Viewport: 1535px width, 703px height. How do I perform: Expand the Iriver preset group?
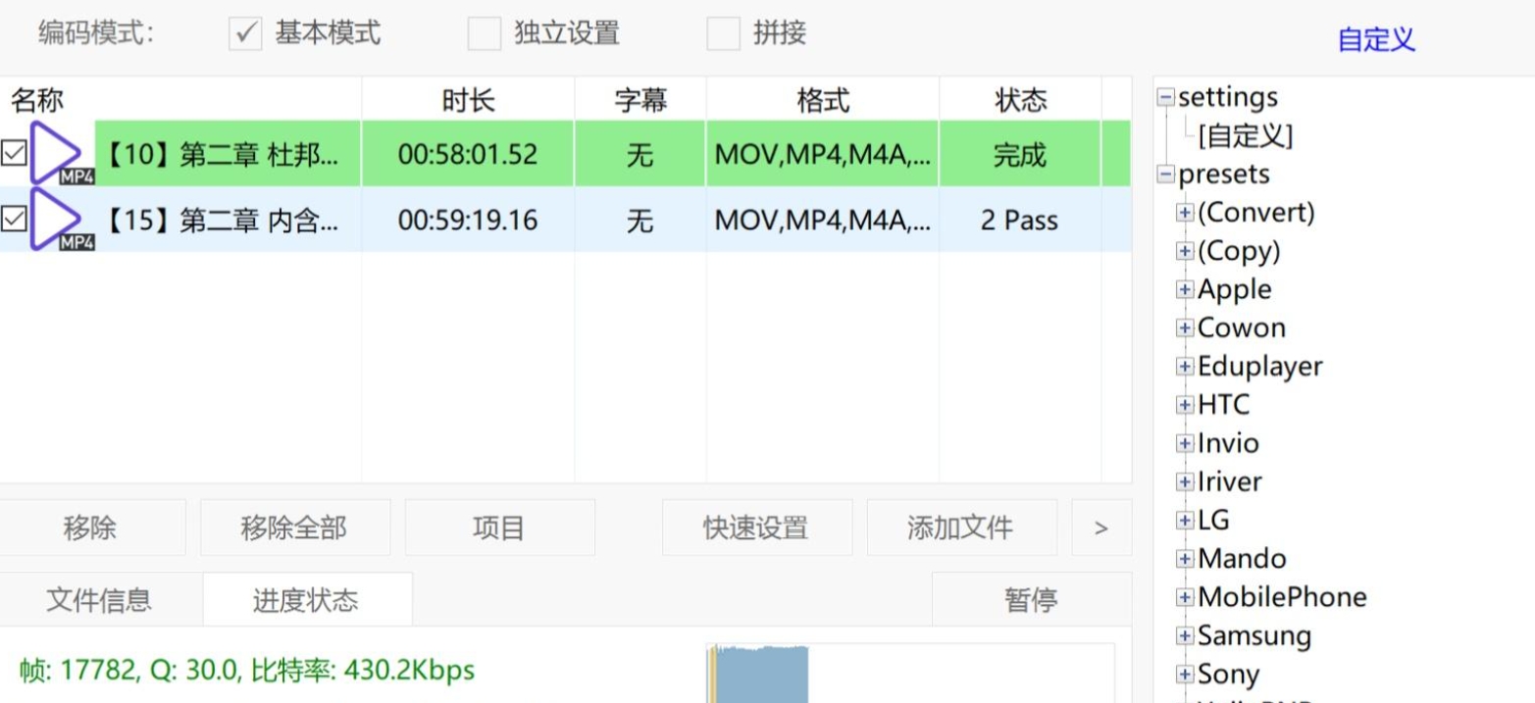coord(1185,481)
